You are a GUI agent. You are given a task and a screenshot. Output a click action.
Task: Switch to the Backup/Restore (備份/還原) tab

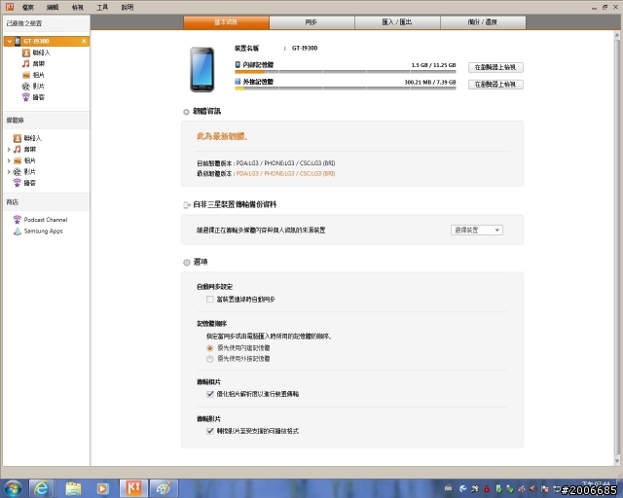coord(483,22)
